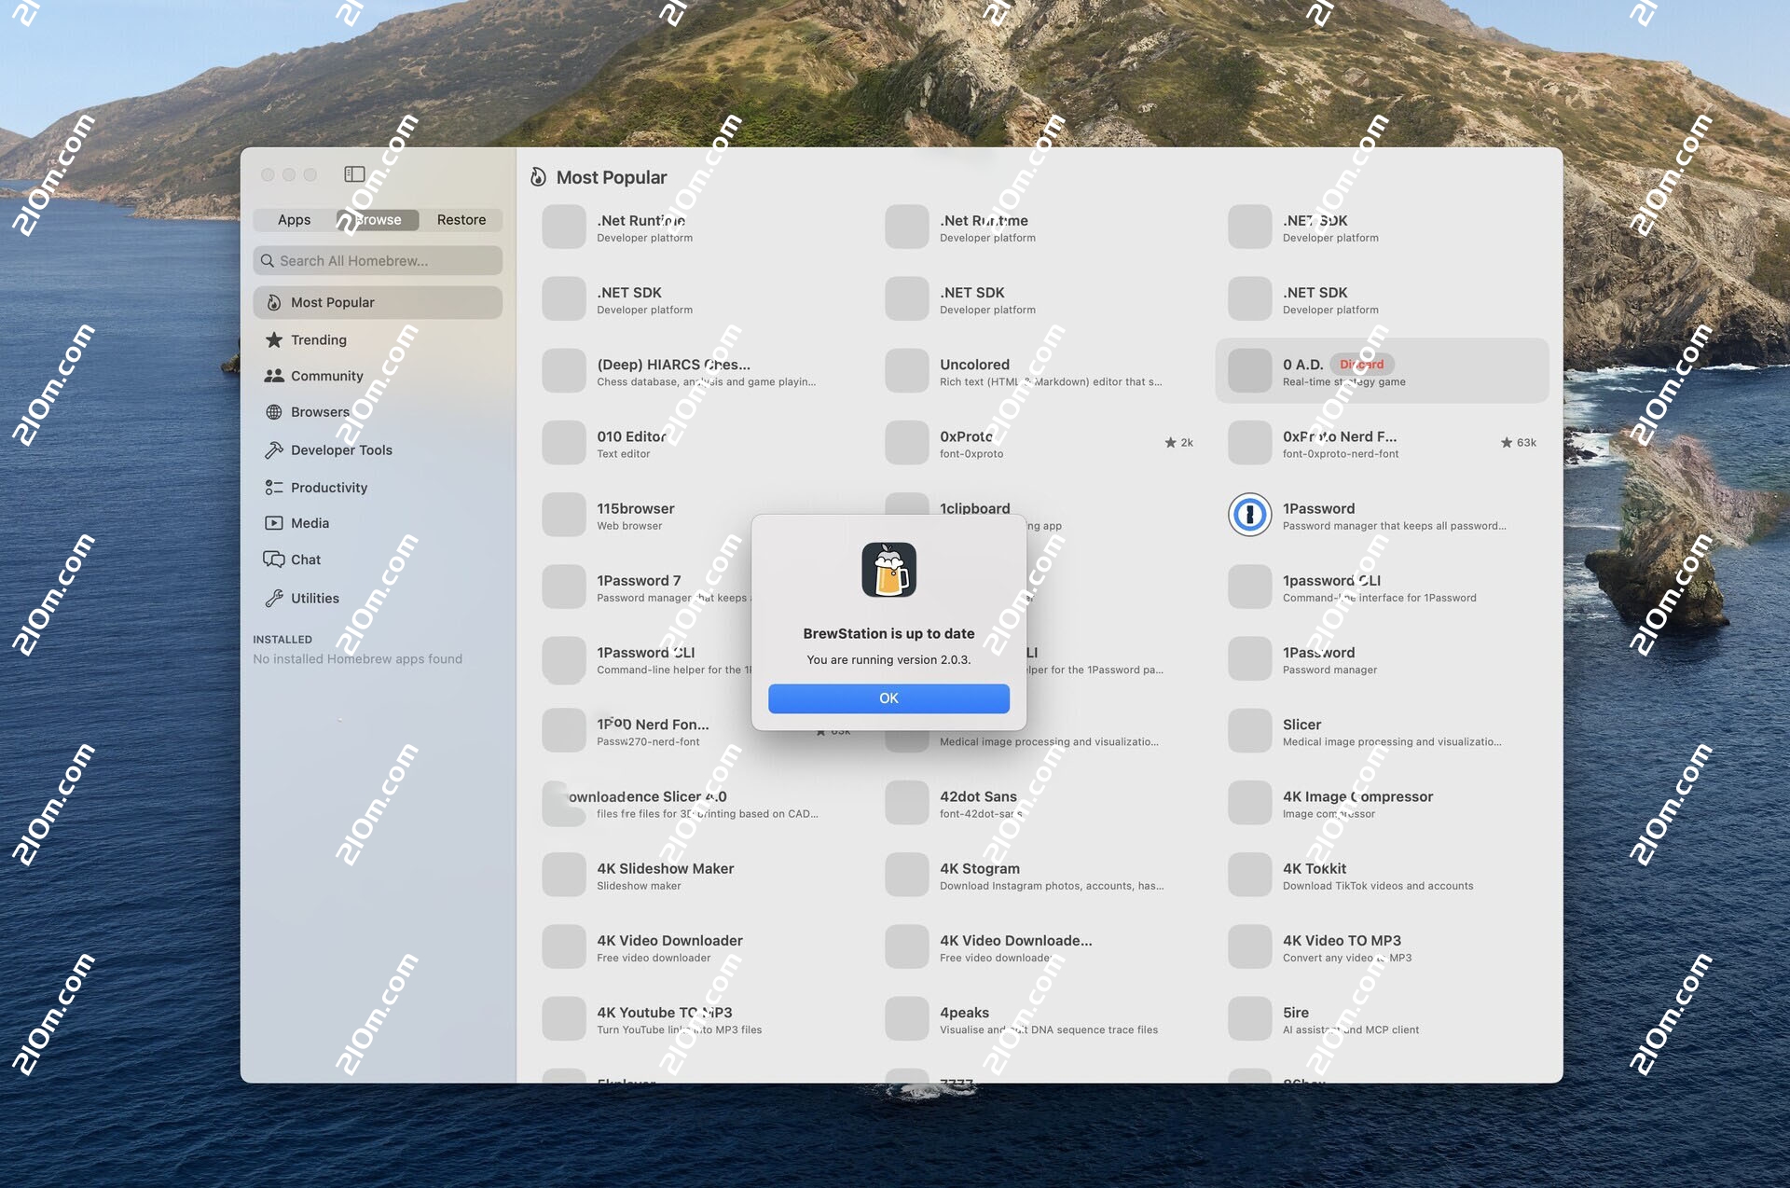Viewport: 1790px width, 1188px height.
Task: Click the 115browser placeholder icon
Action: 564,515
